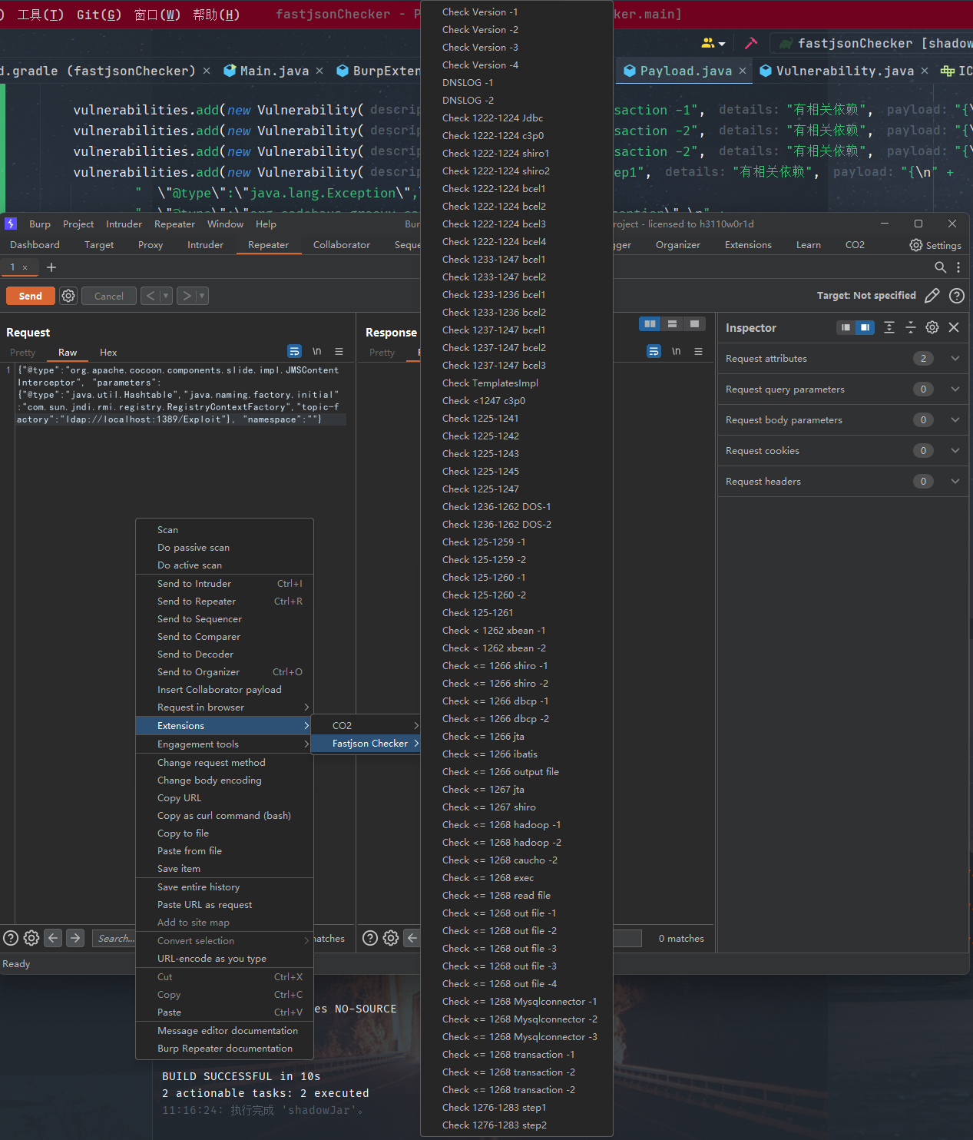Toggle Request non-printable characters \n button

click(316, 351)
